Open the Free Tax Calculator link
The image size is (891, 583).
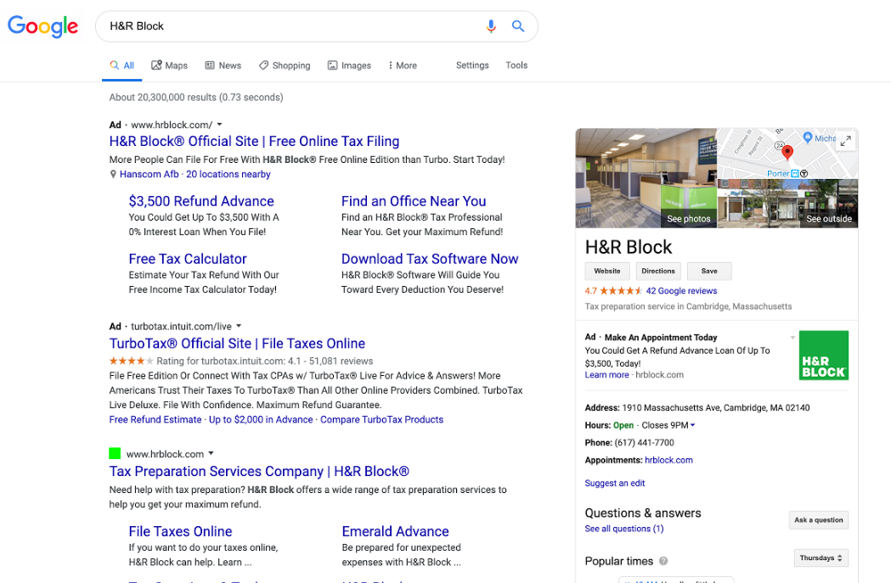[x=188, y=259]
